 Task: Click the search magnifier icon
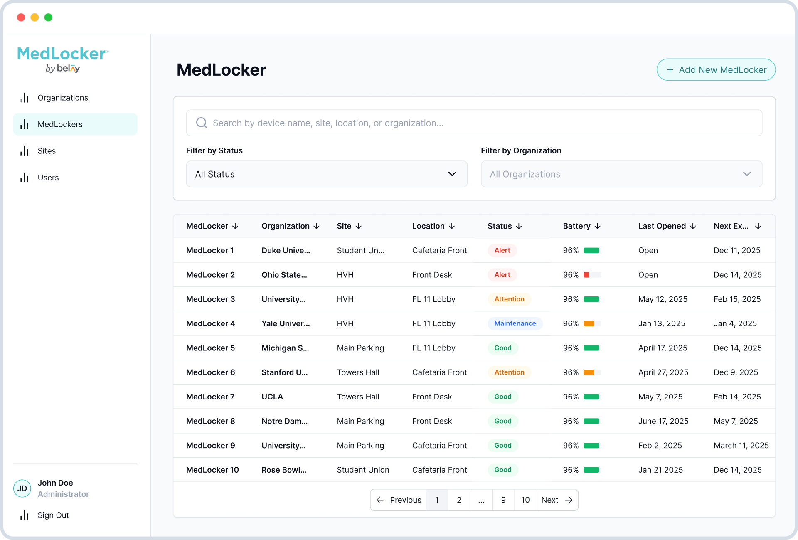pos(202,123)
